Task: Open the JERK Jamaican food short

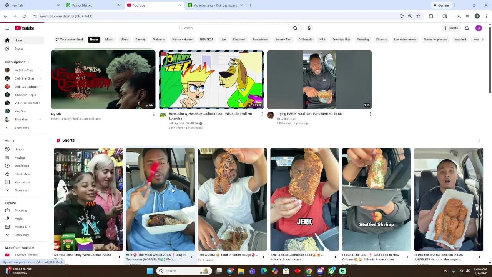Action: click(304, 199)
